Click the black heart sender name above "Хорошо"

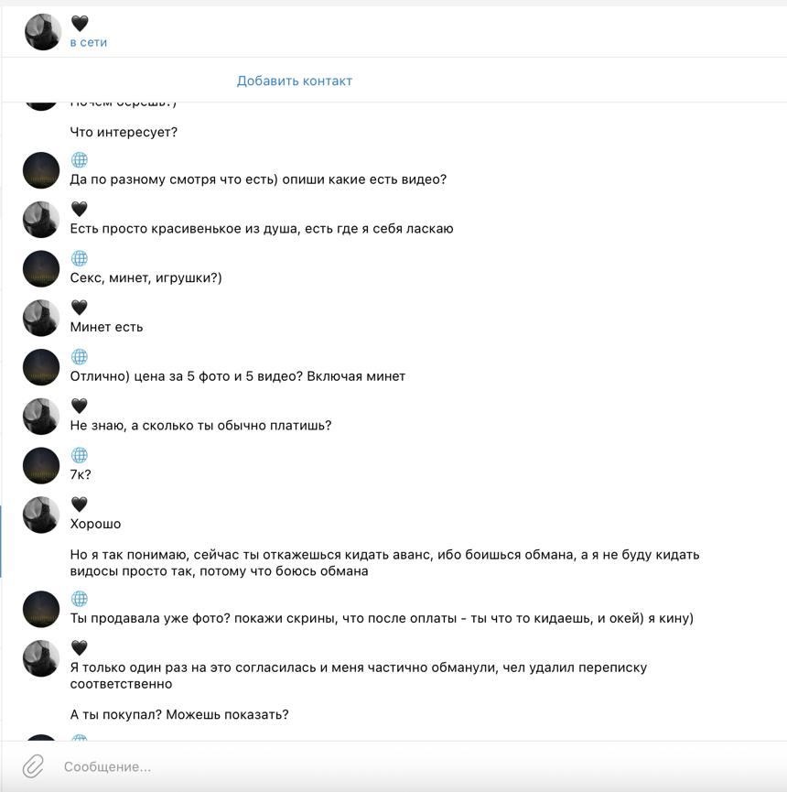point(80,504)
